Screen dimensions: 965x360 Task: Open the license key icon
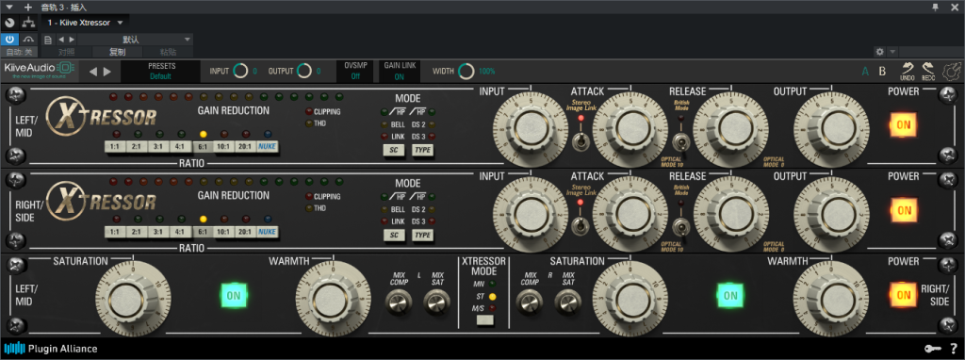point(933,349)
